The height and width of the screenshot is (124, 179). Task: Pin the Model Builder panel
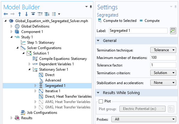tap(91, 7)
